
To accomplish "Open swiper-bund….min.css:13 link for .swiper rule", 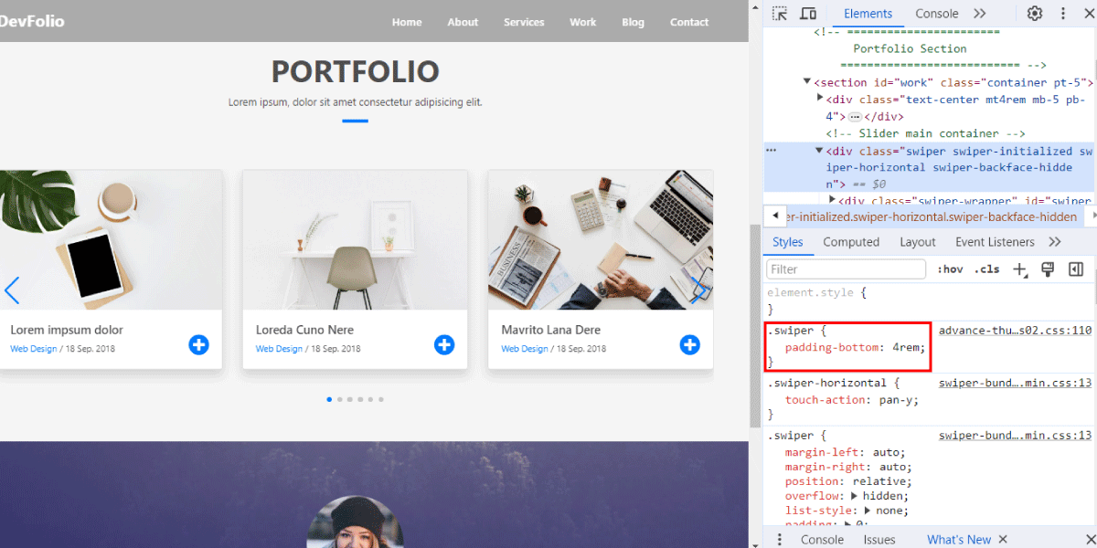I will (1015, 436).
